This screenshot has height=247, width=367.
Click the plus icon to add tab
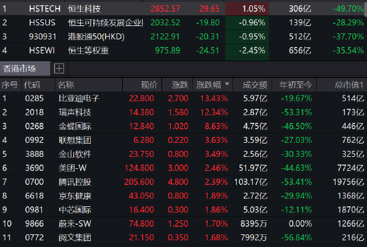coord(59,69)
